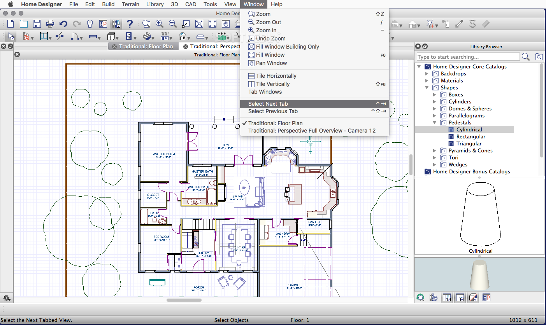Click the magnifier next to library search
The width and height of the screenshot is (546, 325).
[x=526, y=57]
